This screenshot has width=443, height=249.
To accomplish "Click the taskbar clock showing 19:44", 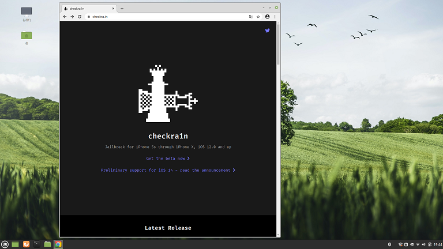I will click(438, 244).
